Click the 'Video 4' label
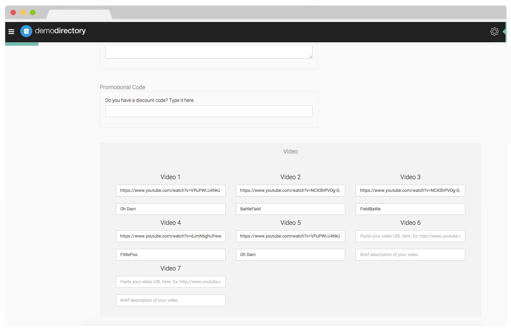The image size is (511, 334). pos(171,223)
